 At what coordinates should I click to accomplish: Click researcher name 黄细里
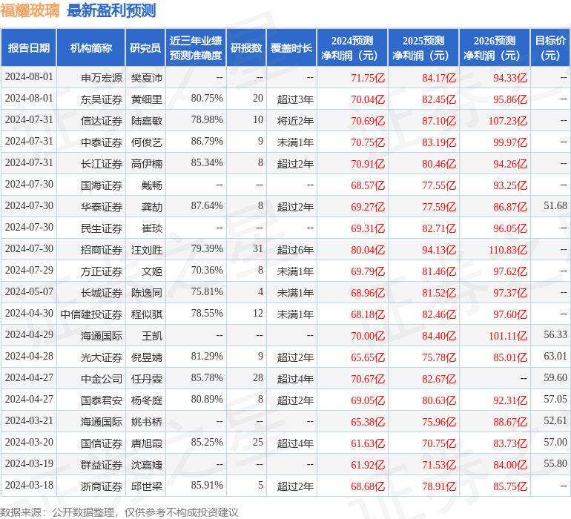point(147,99)
